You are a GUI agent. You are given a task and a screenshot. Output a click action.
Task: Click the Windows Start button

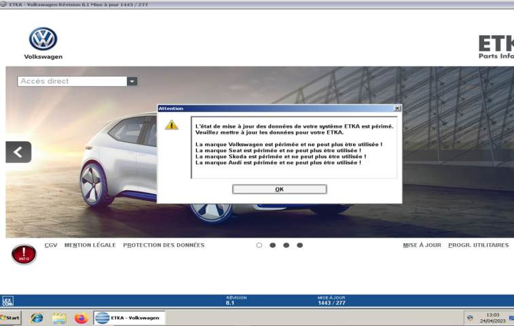(x=10, y=318)
